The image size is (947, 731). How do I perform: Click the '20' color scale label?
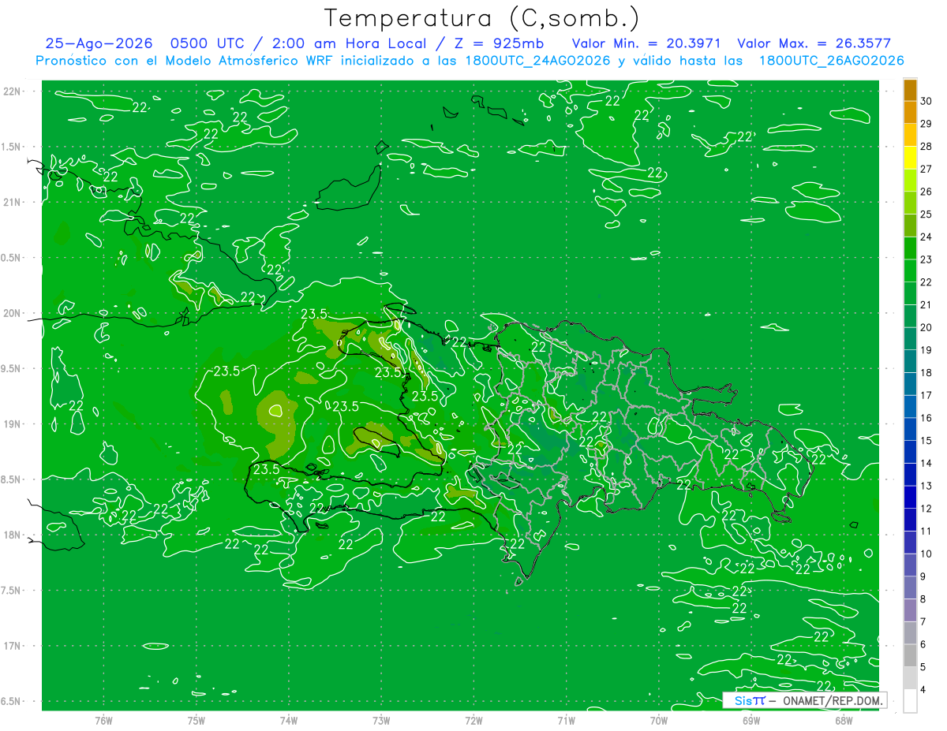[926, 327]
